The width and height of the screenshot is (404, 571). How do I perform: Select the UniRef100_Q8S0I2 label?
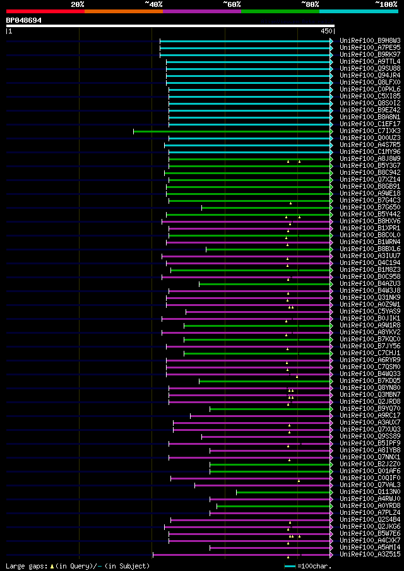(370, 103)
